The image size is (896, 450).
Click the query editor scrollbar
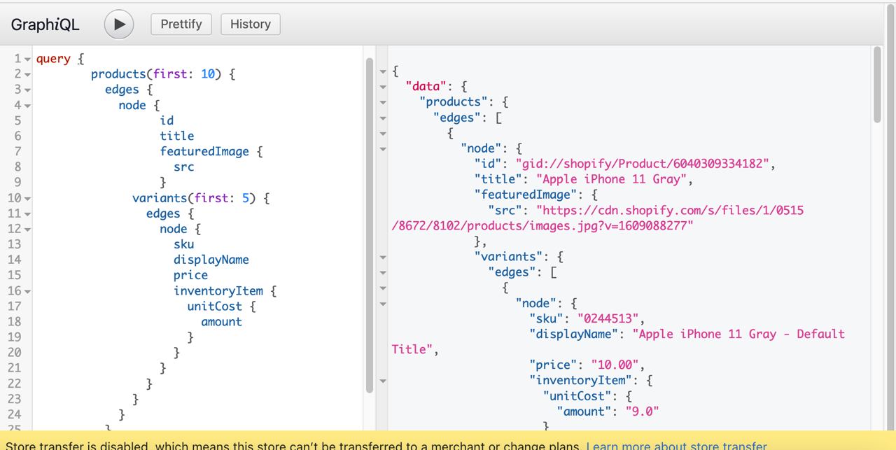[370, 225]
